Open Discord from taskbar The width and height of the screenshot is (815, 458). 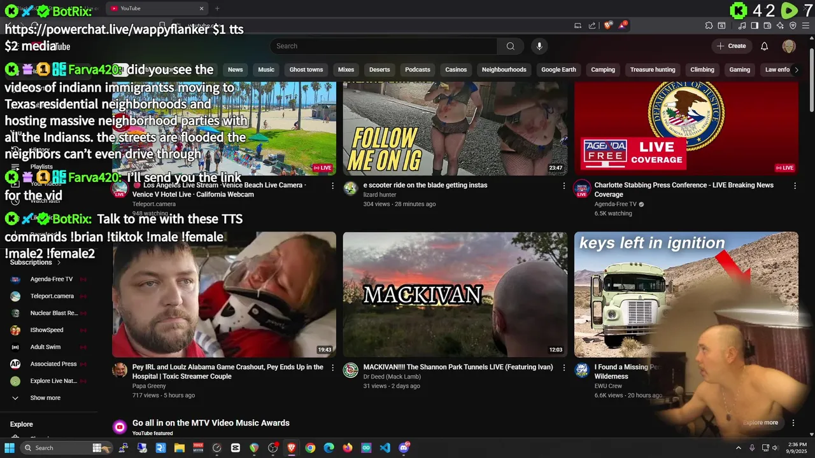404,448
